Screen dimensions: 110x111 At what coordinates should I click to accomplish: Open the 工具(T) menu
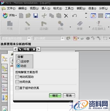69,8
